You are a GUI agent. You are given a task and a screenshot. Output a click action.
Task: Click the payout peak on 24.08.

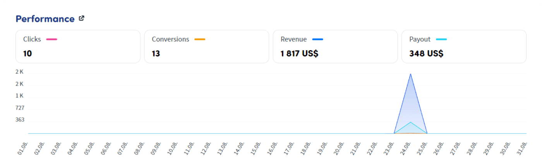(410, 122)
